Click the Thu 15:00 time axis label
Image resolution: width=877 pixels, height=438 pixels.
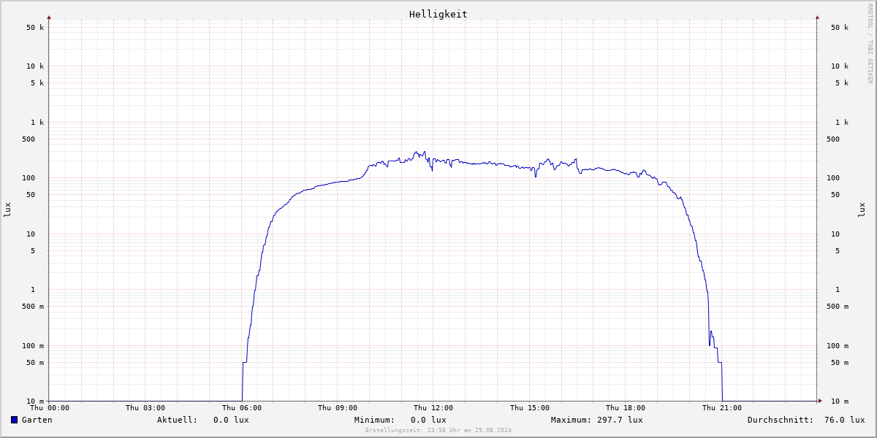(x=530, y=408)
